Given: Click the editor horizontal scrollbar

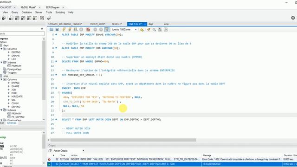Looking at the screenshot, I should point(123,140).
